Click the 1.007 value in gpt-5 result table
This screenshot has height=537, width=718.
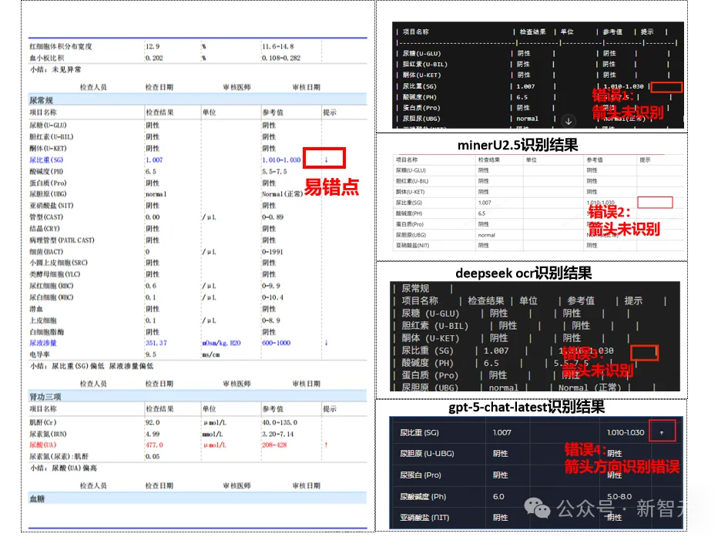(x=502, y=433)
